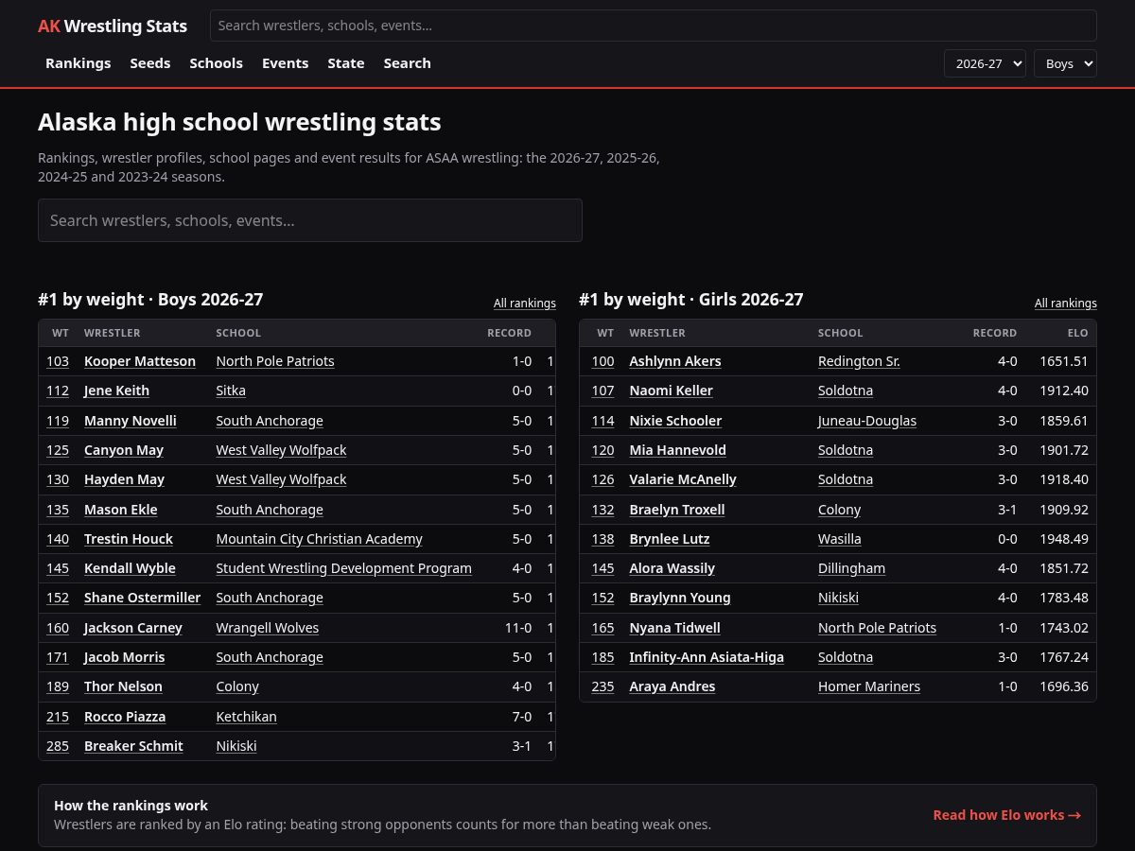
Task: Open the Seeds nav item
Action: [x=150, y=63]
